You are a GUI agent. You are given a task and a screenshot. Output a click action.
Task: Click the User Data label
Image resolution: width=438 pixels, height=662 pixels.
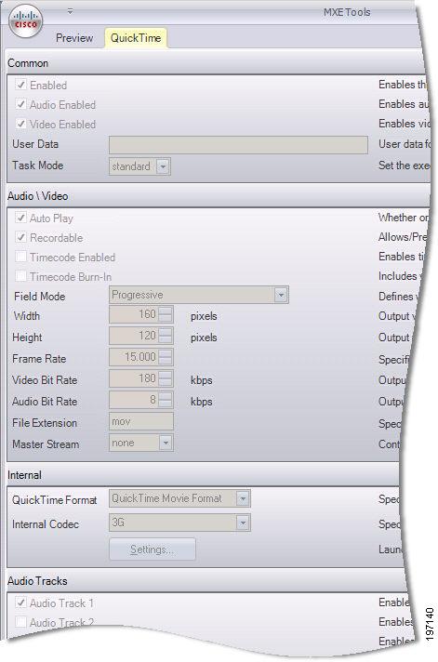(35, 144)
